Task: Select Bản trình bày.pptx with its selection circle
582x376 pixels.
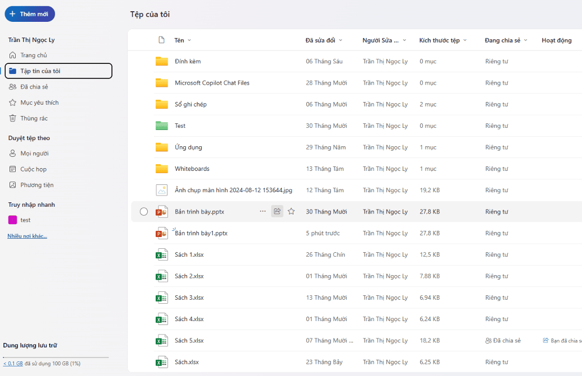Action: pos(143,212)
